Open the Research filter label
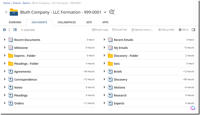Image resolution: width=200 pixels, height=115 pixels. pyautogui.click(x=120, y=95)
